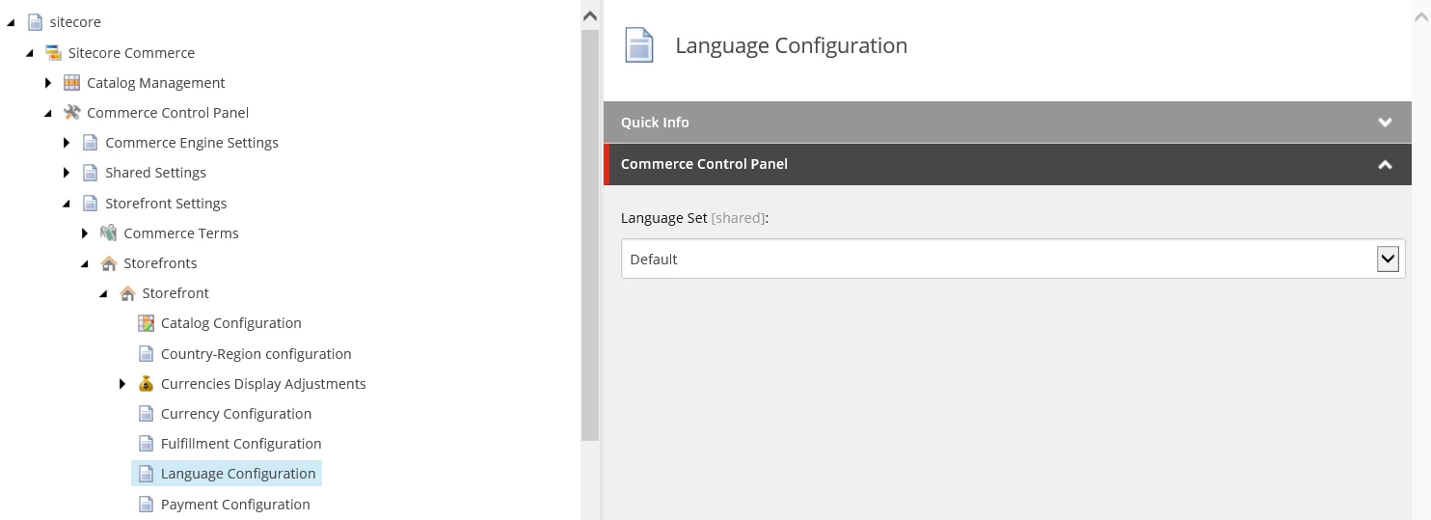Screen dimensions: 1431x520
Task: Select the Payment Configuration item
Action: 235,504
